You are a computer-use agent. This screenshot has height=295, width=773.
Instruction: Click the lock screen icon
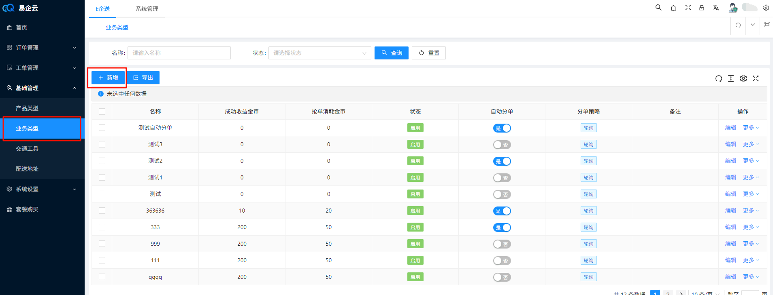pos(702,8)
